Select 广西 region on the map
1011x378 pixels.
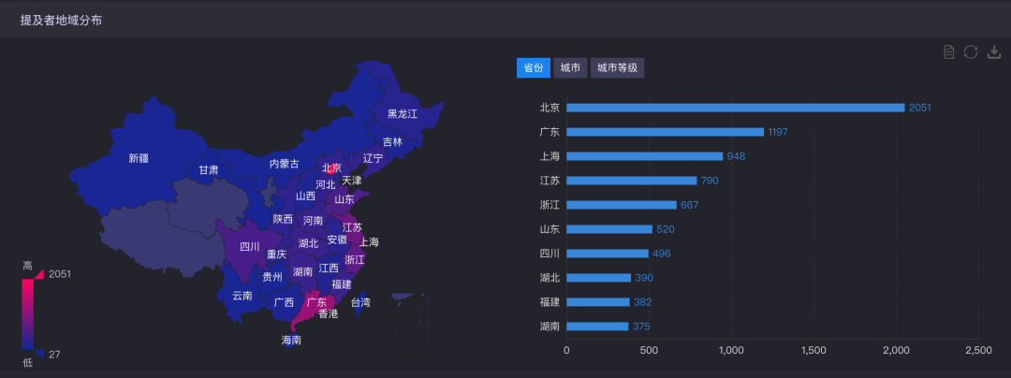[284, 302]
